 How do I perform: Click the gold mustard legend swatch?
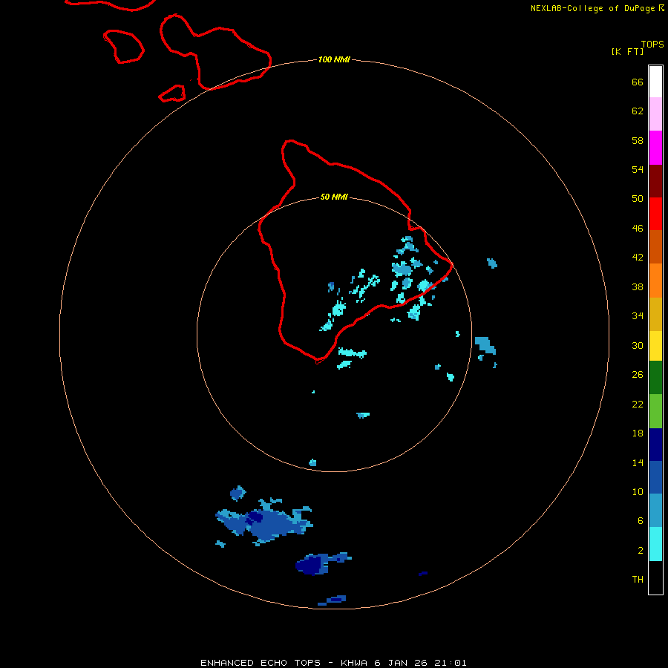[655, 313]
